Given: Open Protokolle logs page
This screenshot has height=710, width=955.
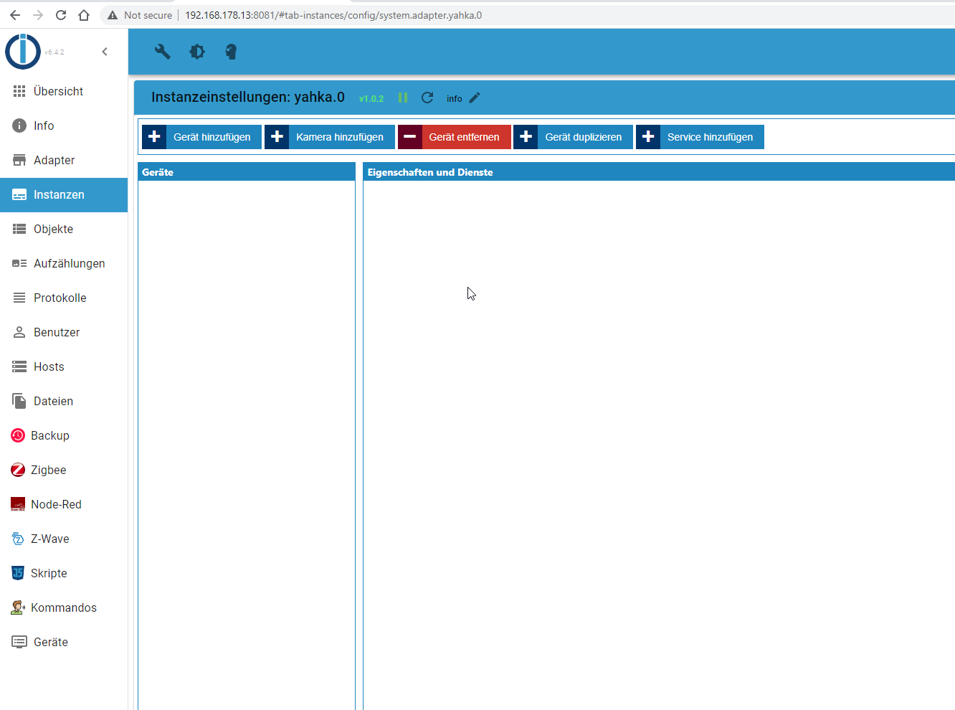Looking at the screenshot, I should coord(64,298).
